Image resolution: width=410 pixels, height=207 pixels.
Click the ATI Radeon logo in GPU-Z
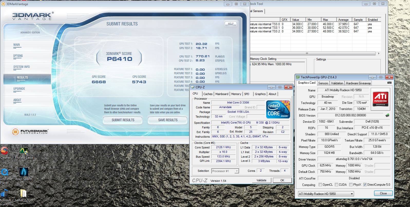coord(380,99)
